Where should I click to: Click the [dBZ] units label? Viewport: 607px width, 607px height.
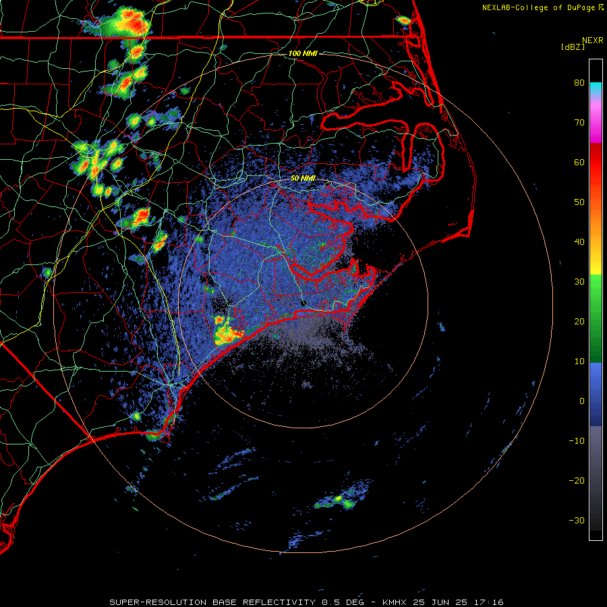click(x=573, y=47)
